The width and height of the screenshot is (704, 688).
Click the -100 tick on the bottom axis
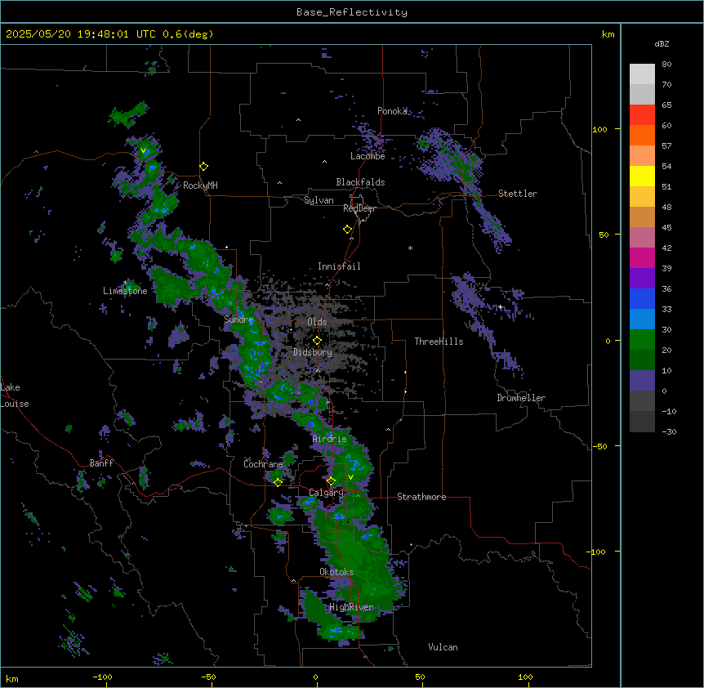pos(103,677)
